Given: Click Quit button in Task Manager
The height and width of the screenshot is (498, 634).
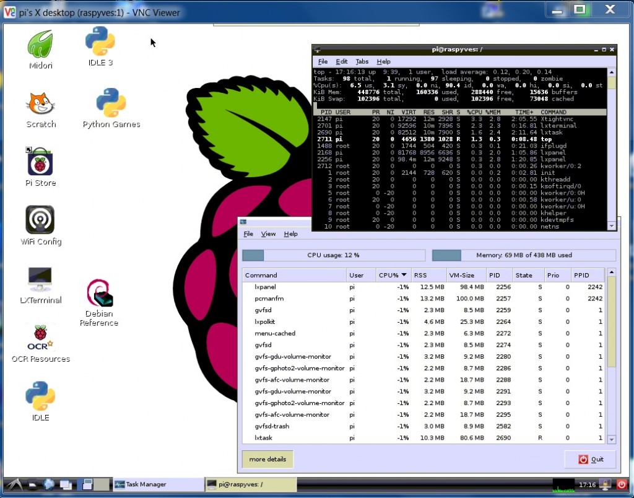Looking at the screenshot, I should (x=590, y=459).
